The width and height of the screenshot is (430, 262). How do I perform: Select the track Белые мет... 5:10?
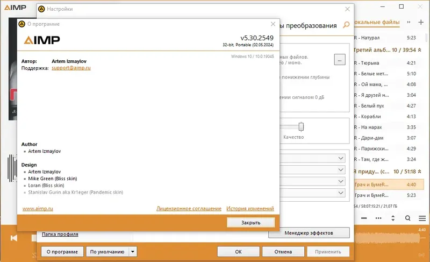389,74
